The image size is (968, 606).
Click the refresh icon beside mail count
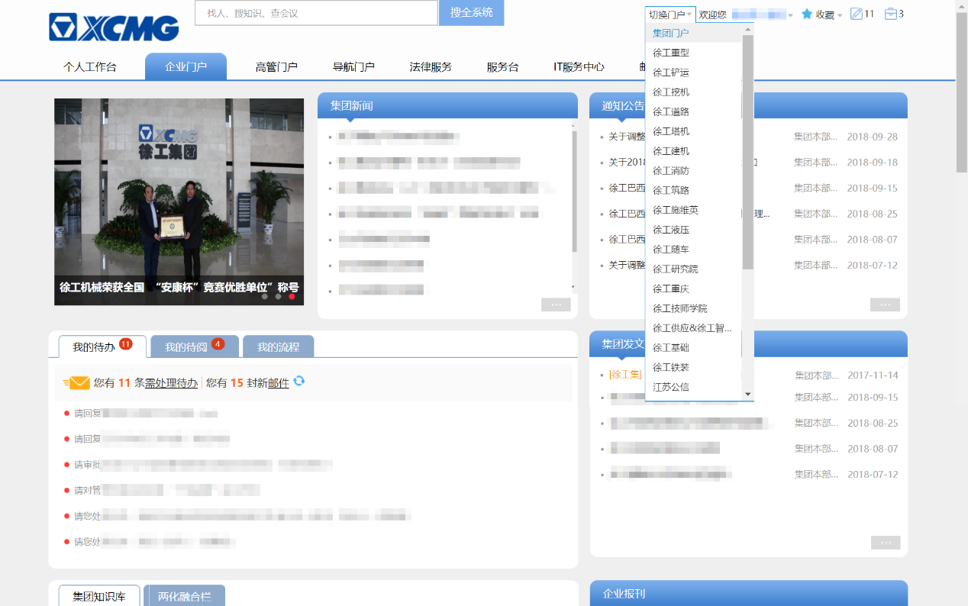(299, 381)
